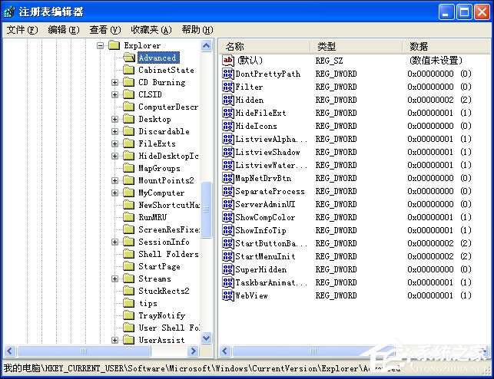Open the 编辑(E) menu

point(64,30)
